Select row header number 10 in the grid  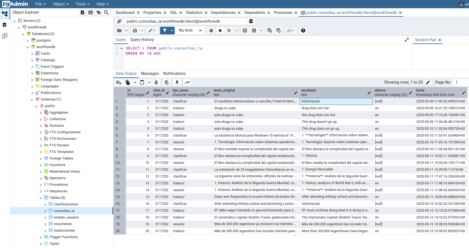point(120,163)
